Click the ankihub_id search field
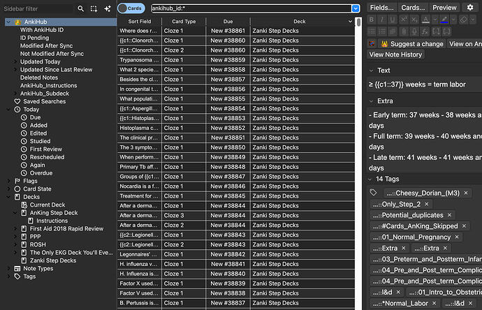The height and width of the screenshot is (310, 482). pyautogui.click(x=251, y=8)
